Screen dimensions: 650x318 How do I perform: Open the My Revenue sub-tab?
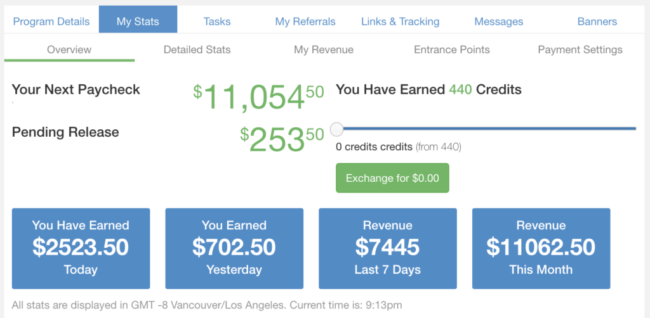(324, 49)
